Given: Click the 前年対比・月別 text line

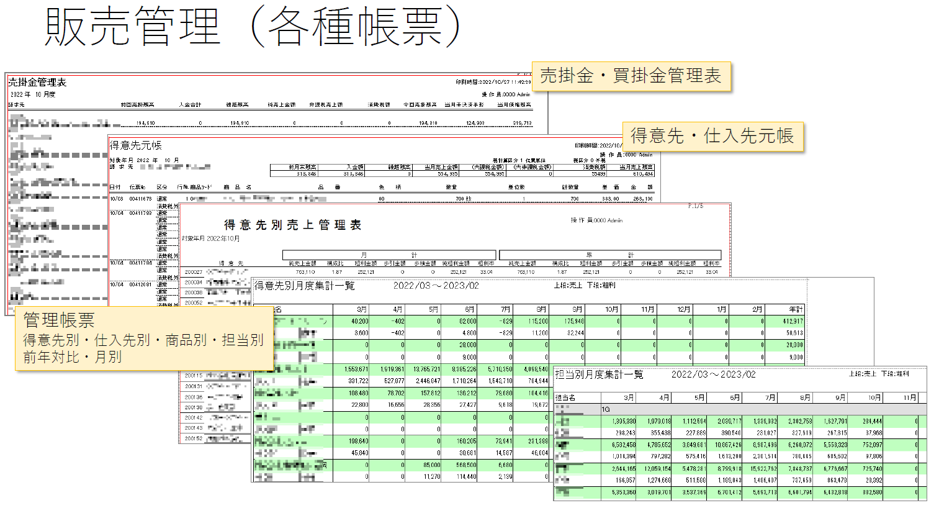Looking at the screenshot, I should [x=73, y=358].
